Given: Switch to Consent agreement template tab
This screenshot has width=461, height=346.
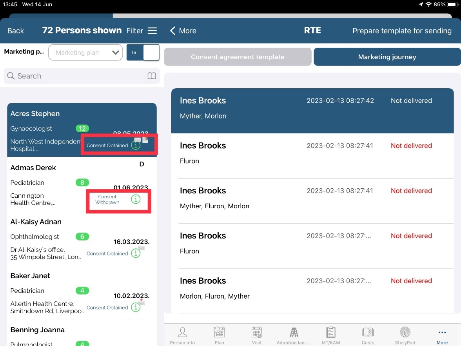Looking at the screenshot, I should [238, 57].
